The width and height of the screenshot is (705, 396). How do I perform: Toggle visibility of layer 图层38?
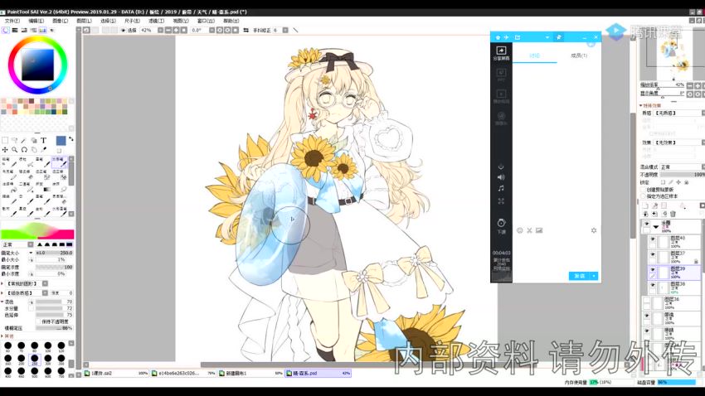[x=653, y=285]
